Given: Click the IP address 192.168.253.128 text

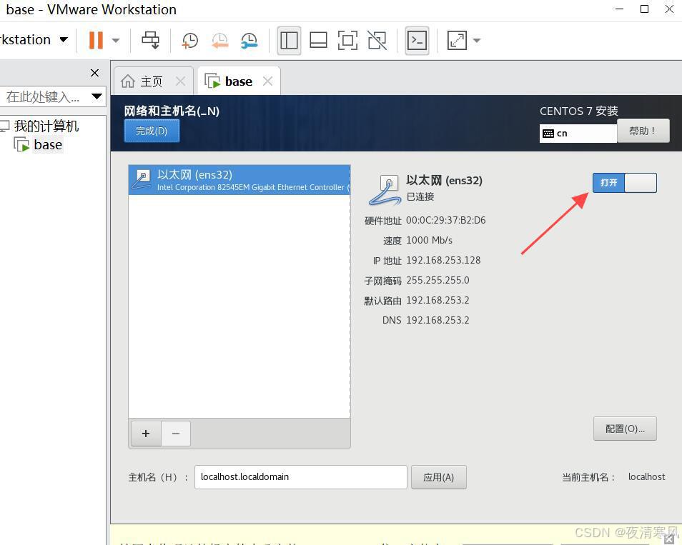Looking at the screenshot, I should (443, 260).
